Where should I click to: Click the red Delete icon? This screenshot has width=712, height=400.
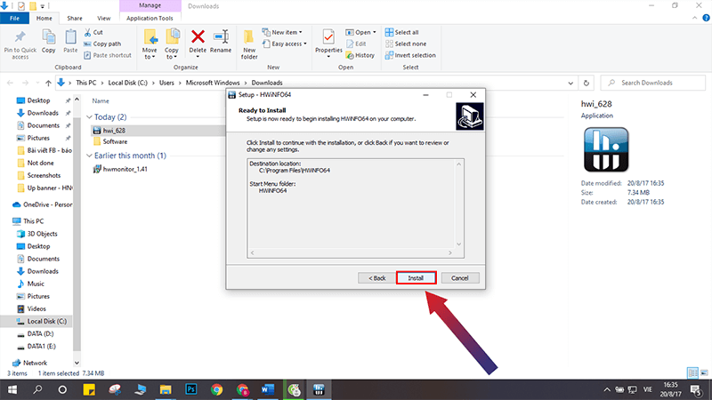(198, 36)
